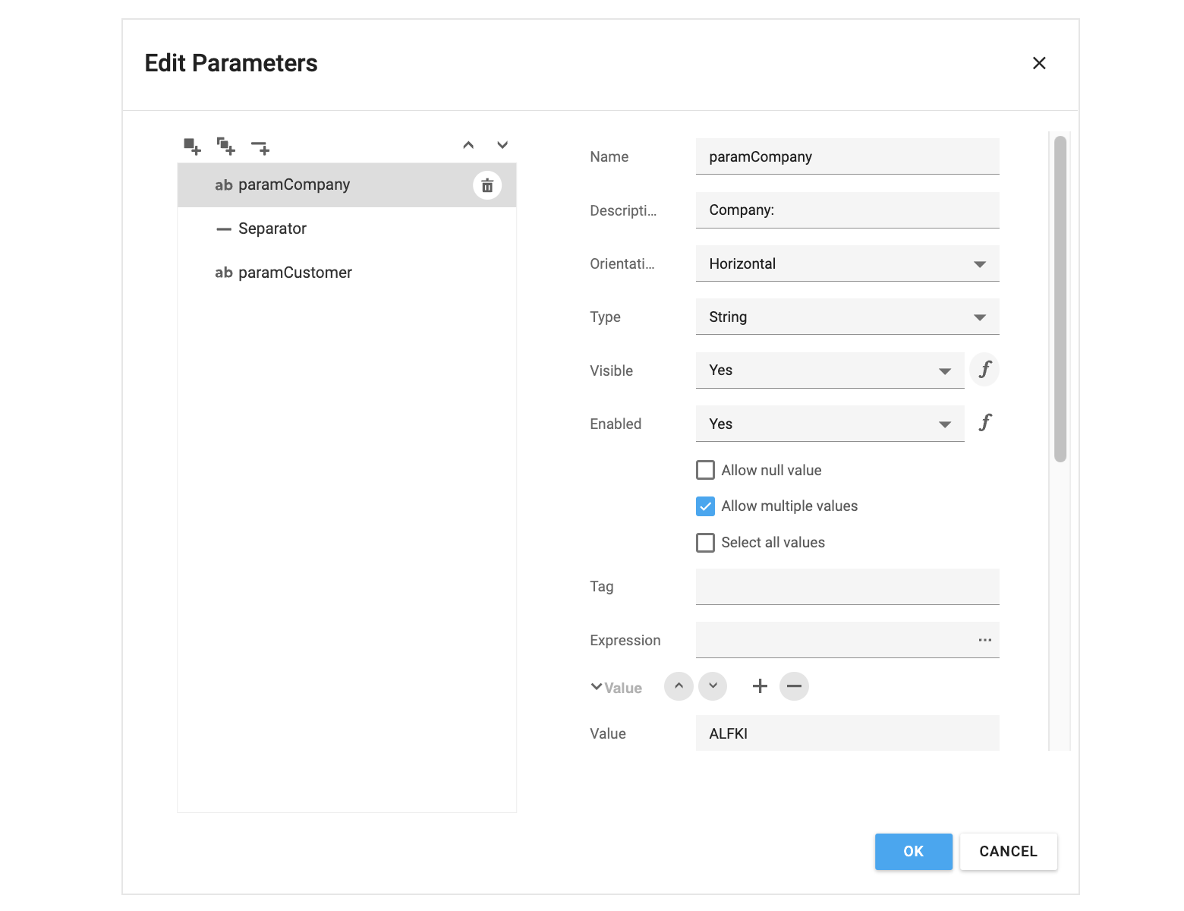Open Expression editor ellipsis button
This screenshot has width=1184, height=911.
tap(984, 640)
